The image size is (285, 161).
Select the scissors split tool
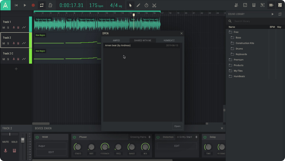click(154, 5)
